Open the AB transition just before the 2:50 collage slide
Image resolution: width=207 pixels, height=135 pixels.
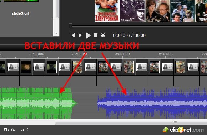tap(65, 67)
